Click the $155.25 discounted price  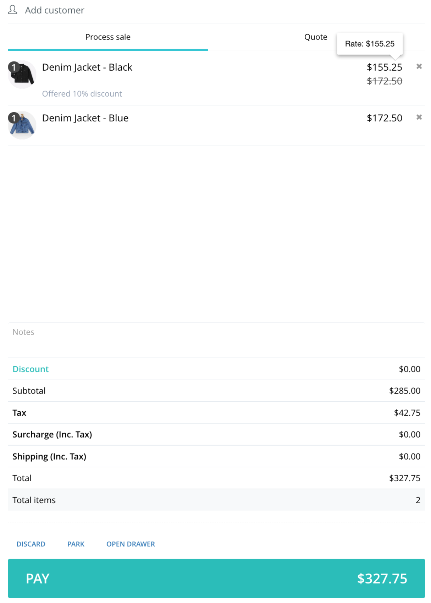point(384,67)
